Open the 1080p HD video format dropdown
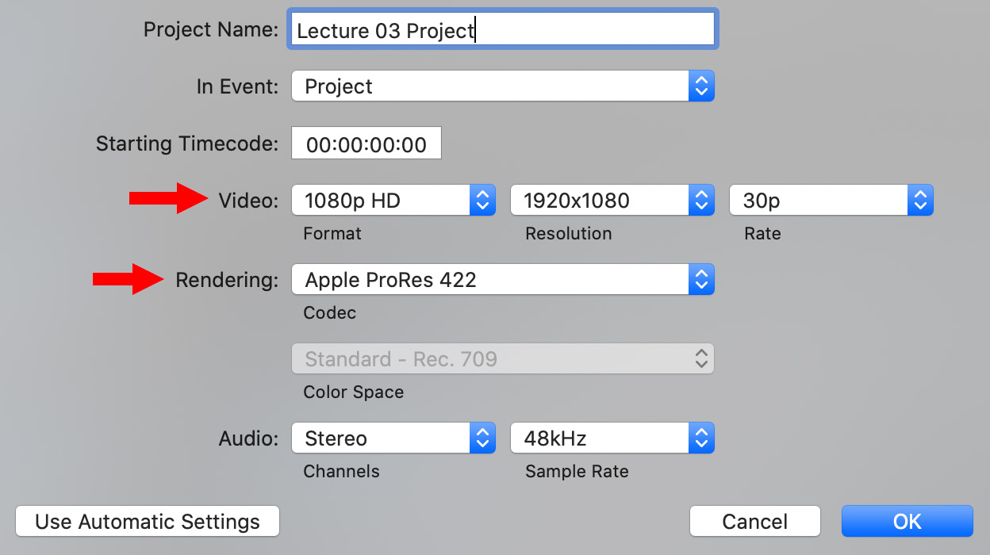The height and width of the screenshot is (555, 990). (393, 201)
